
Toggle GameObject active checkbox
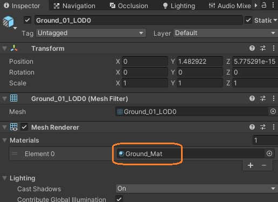pyautogui.click(x=27, y=20)
